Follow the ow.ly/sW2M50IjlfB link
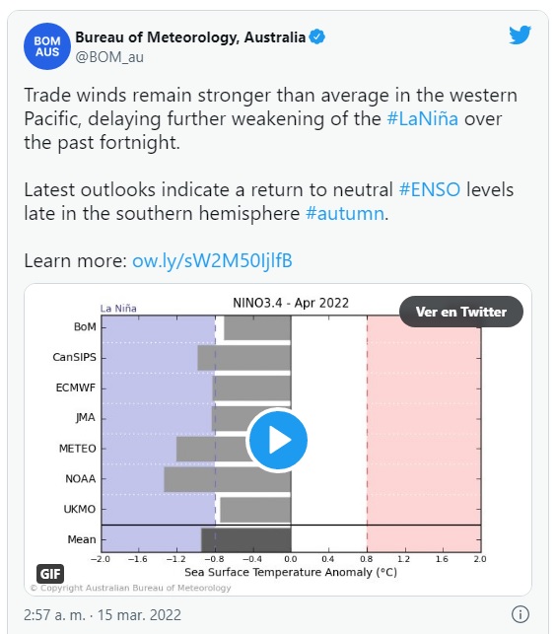Viewport: 556px width, 634px height. tap(212, 260)
